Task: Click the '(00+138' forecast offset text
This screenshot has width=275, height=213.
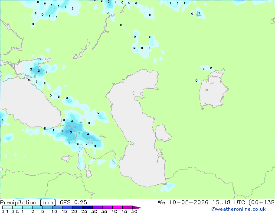Action: click(x=262, y=203)
